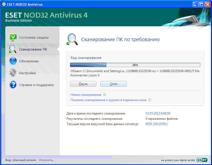The width and height of the screenshot is (212, 165).
Task: Maximize the ESET NOD32 window
Action: (201, 4)
